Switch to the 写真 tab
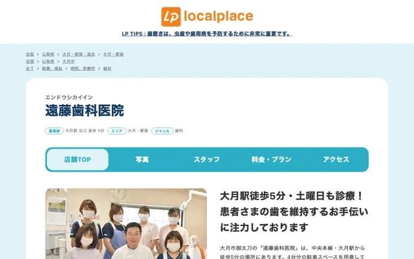 tap(142, 159)
